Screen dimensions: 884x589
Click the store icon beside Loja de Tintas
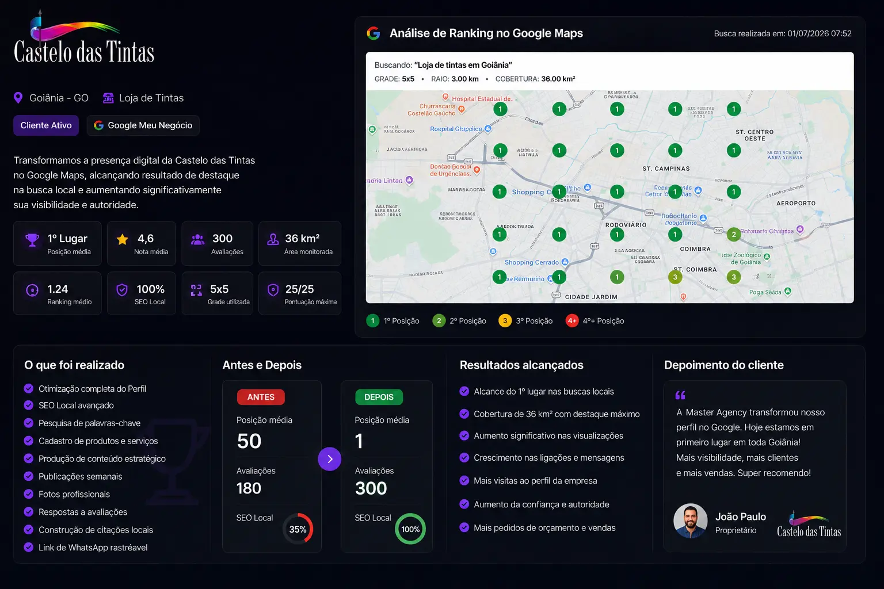pyautogui.click(x=108, y=98)
